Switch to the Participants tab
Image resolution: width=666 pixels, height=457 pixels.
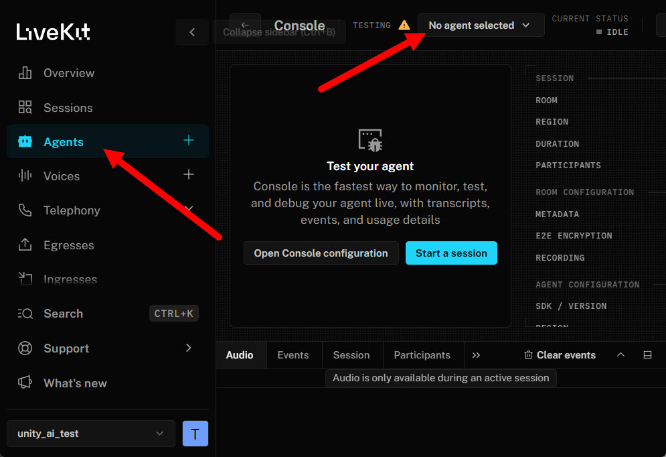(x=422, y=355)
